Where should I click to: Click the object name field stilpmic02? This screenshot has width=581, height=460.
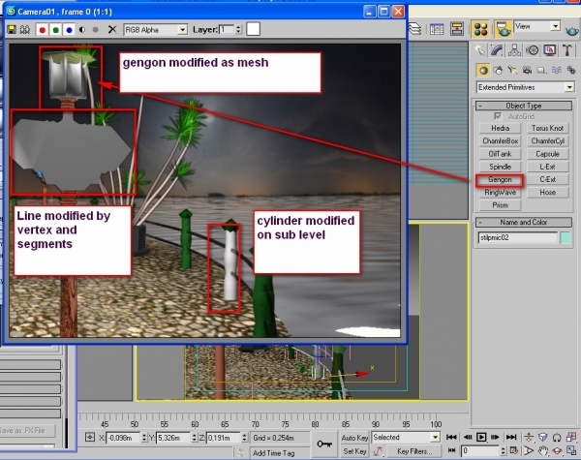pos(518,238)
